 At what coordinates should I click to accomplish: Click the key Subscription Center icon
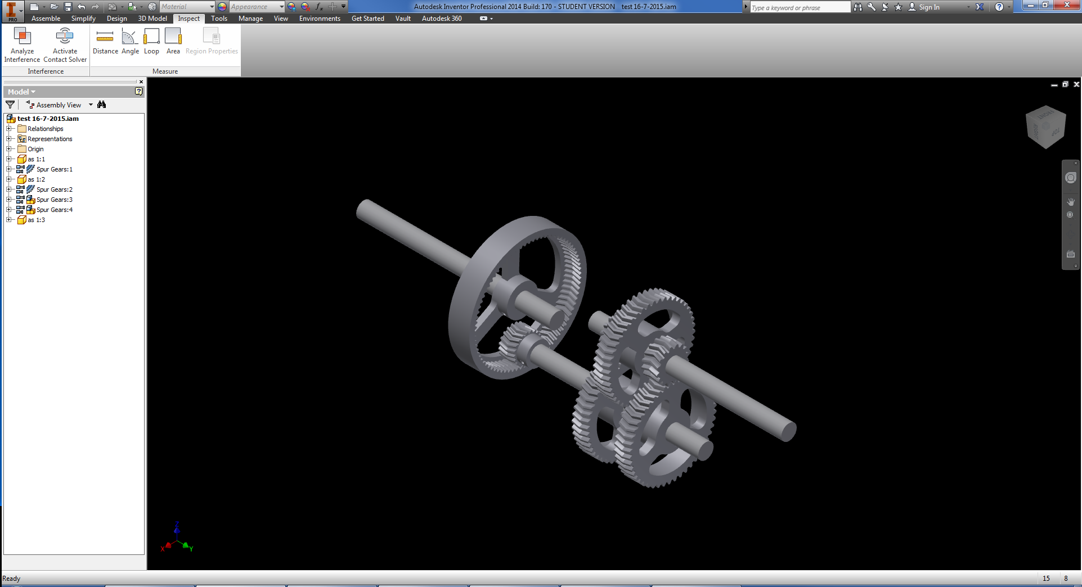pyautogui.click(x=871, y=7)
